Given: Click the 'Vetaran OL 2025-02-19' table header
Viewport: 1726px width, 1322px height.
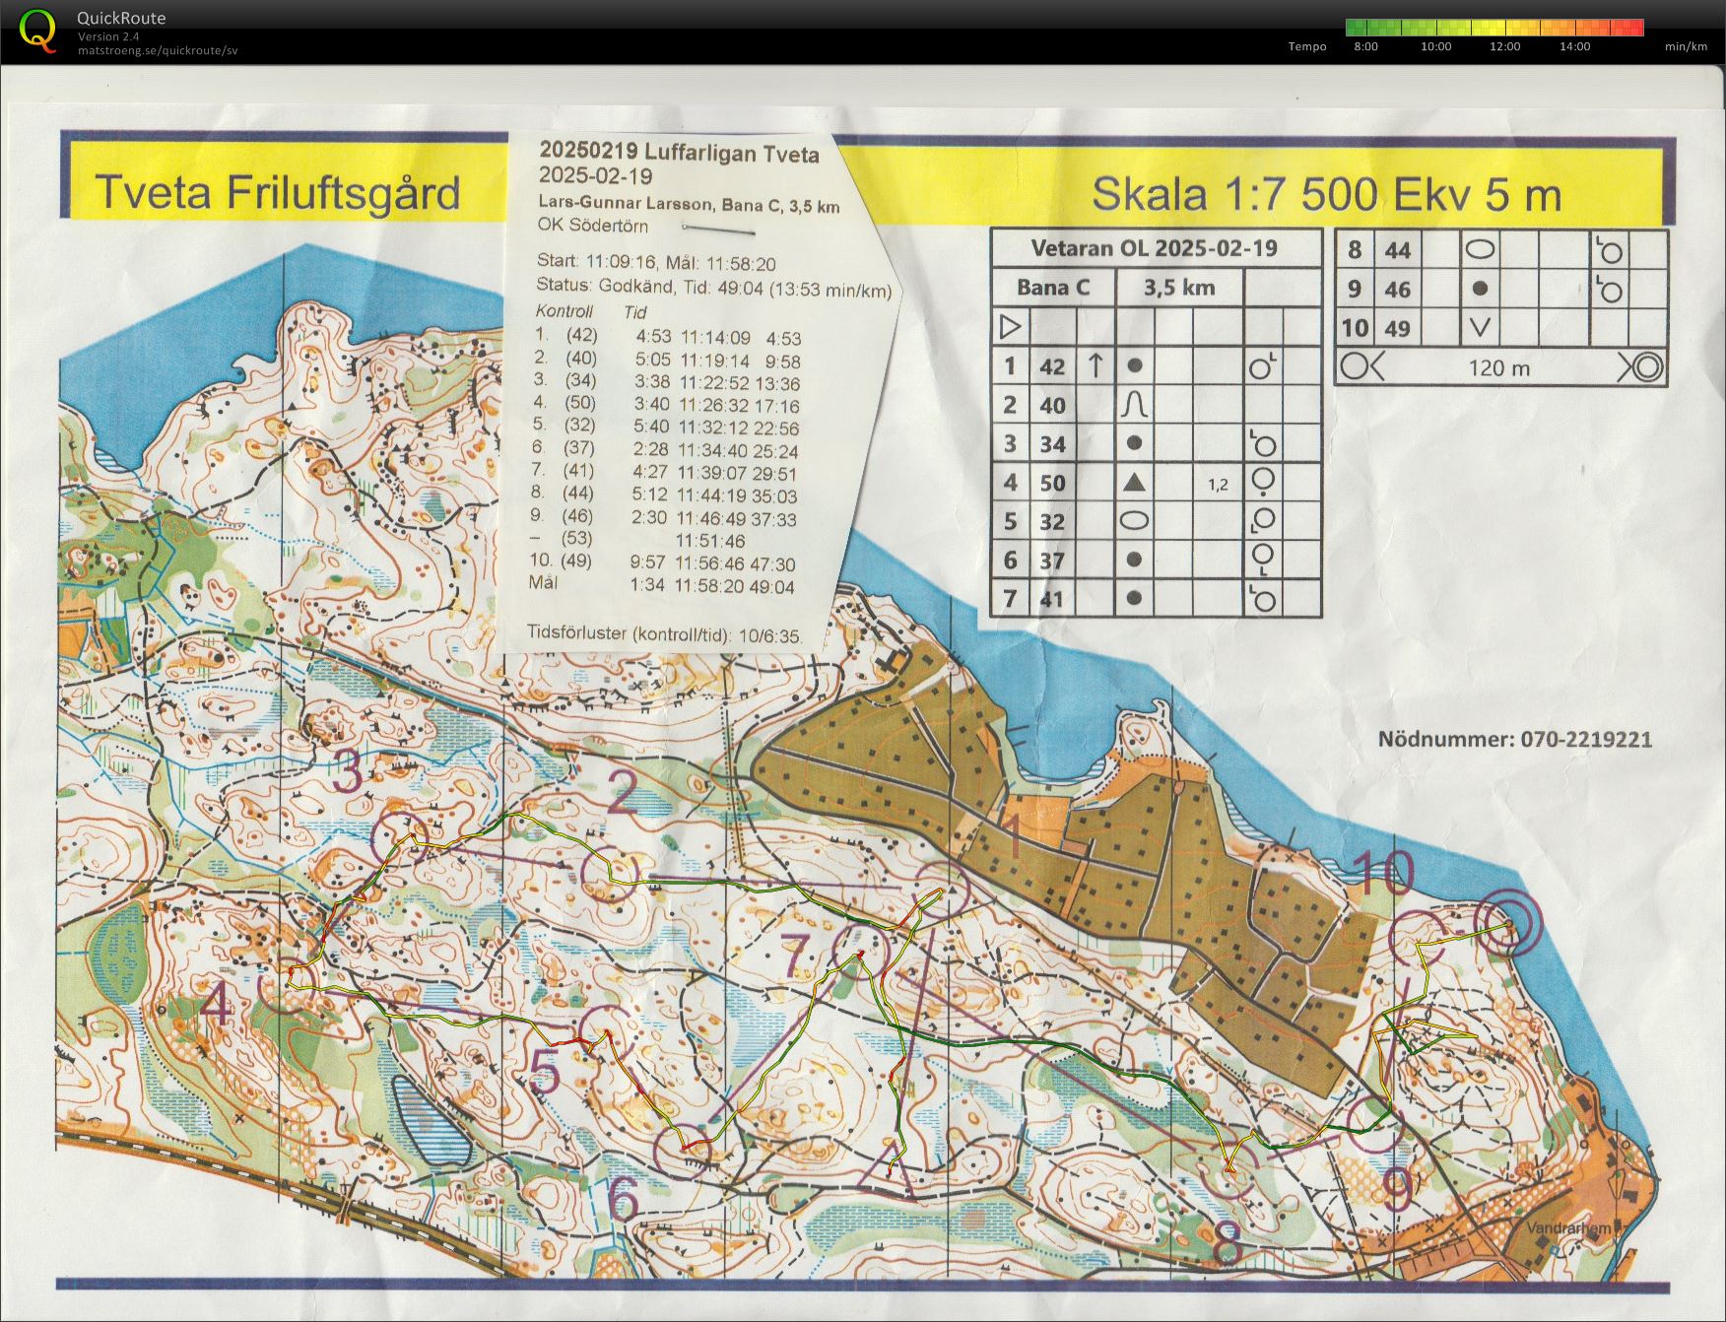Looking at the screenshot, I should click(x=1154, y=248).
